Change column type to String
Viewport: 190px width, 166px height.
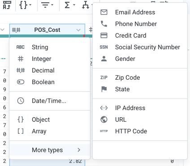click(50, 47)
